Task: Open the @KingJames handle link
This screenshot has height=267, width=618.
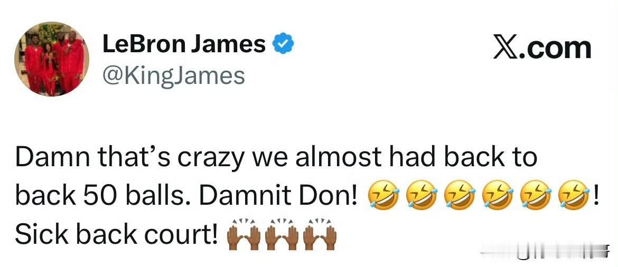Action: point(173,75)
